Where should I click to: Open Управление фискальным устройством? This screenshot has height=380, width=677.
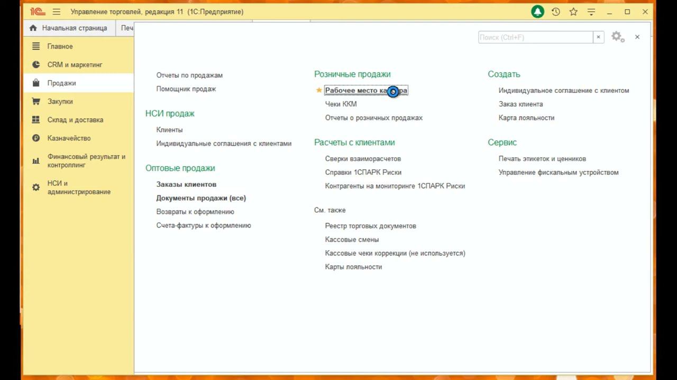click(x=559, y=173)
